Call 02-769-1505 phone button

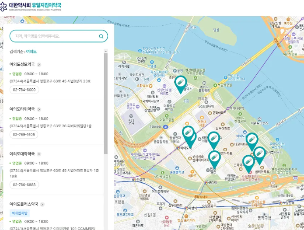click(x=24, y=135)
